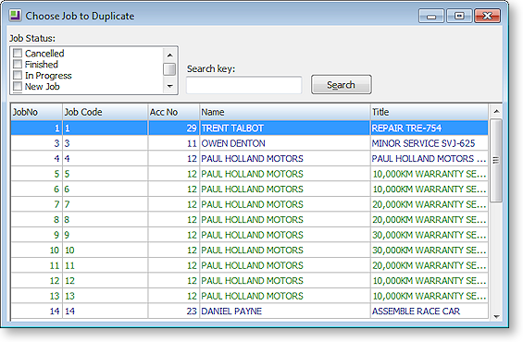The image size is (523, 342).
Task: Click the job table scroll-down arrow
Action: [496, 316]
